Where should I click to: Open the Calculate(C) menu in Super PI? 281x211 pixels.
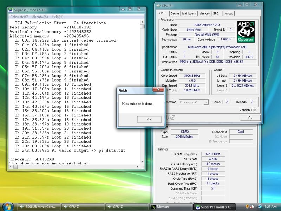[19, 17]
